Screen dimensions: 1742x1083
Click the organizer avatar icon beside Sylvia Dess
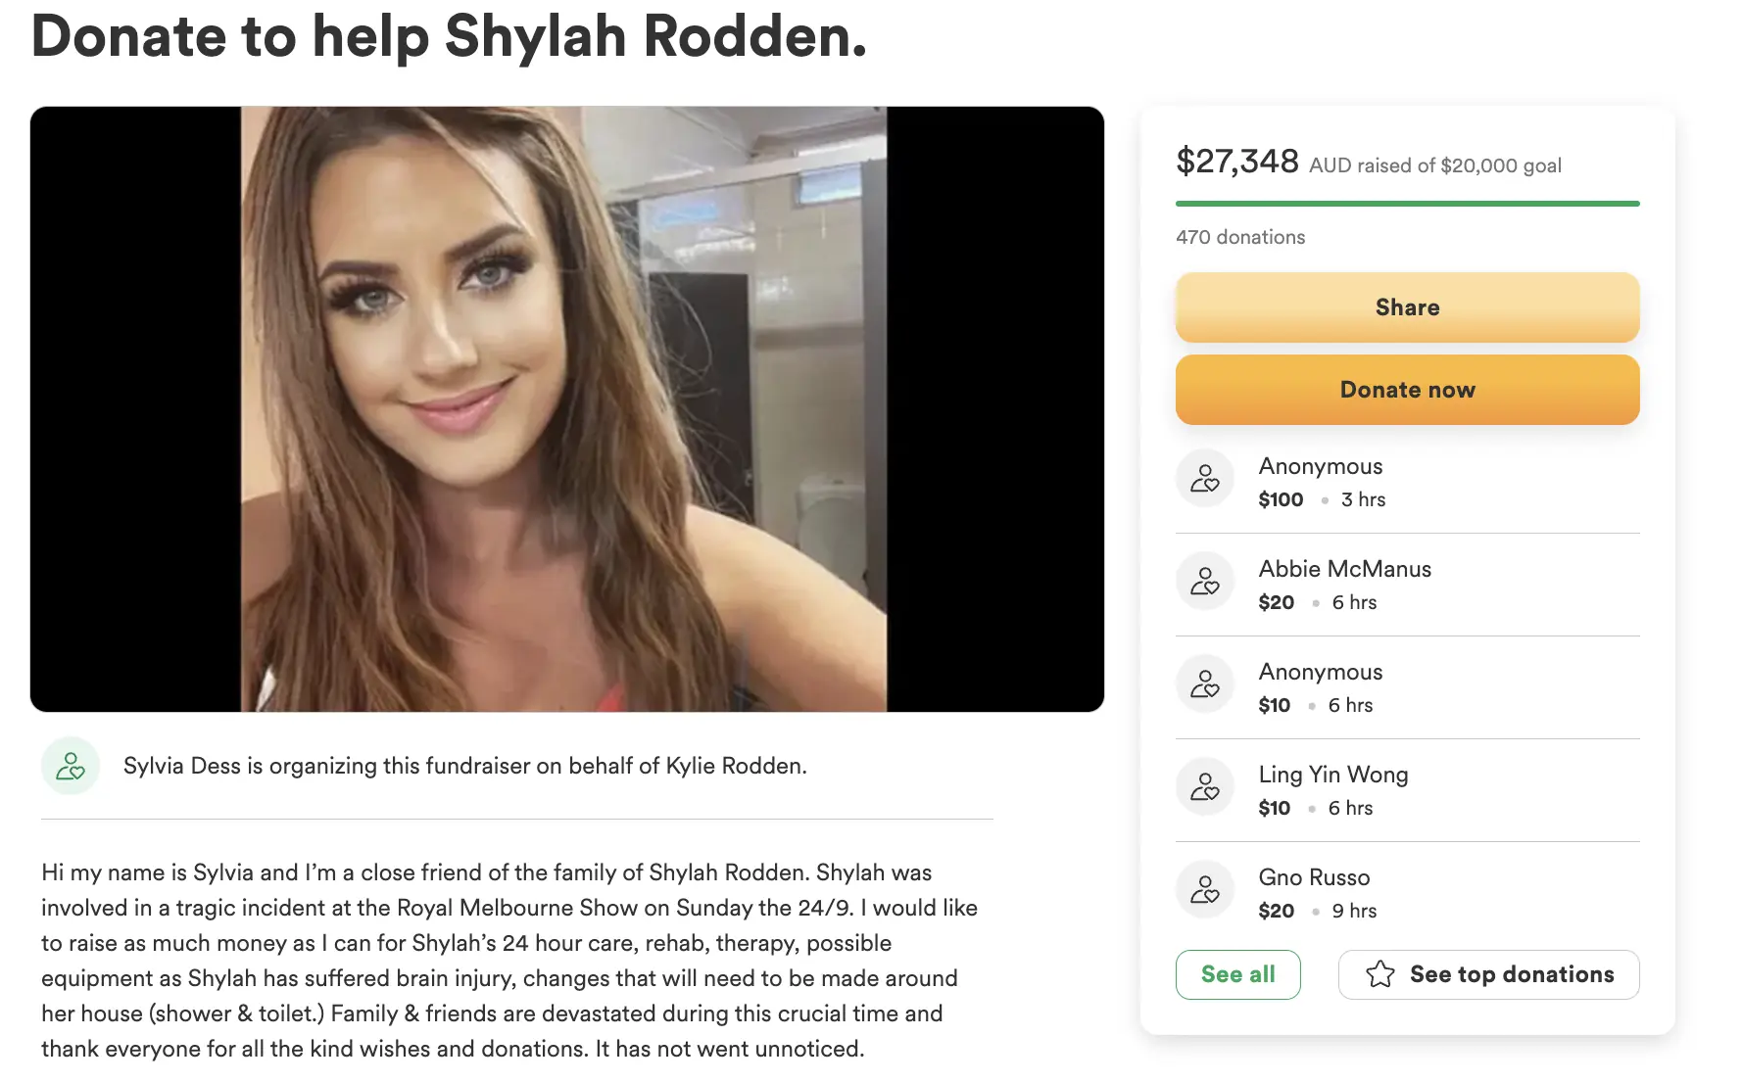(71, 766)
